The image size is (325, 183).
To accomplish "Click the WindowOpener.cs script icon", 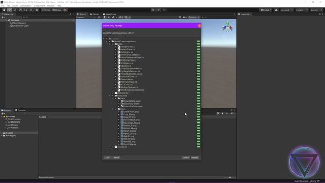I will [119, 87].
